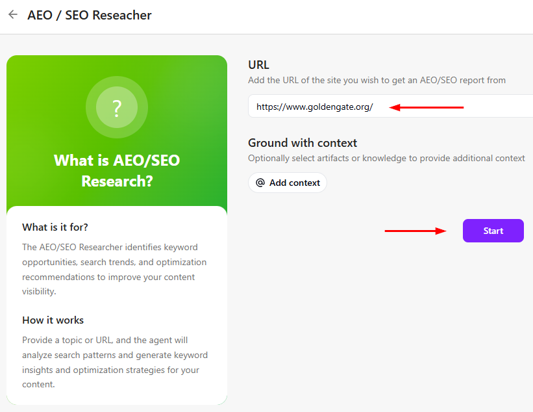The image size is (533, 412).
Task: Click the paragraph under How it works
Action: coord(116,362)
